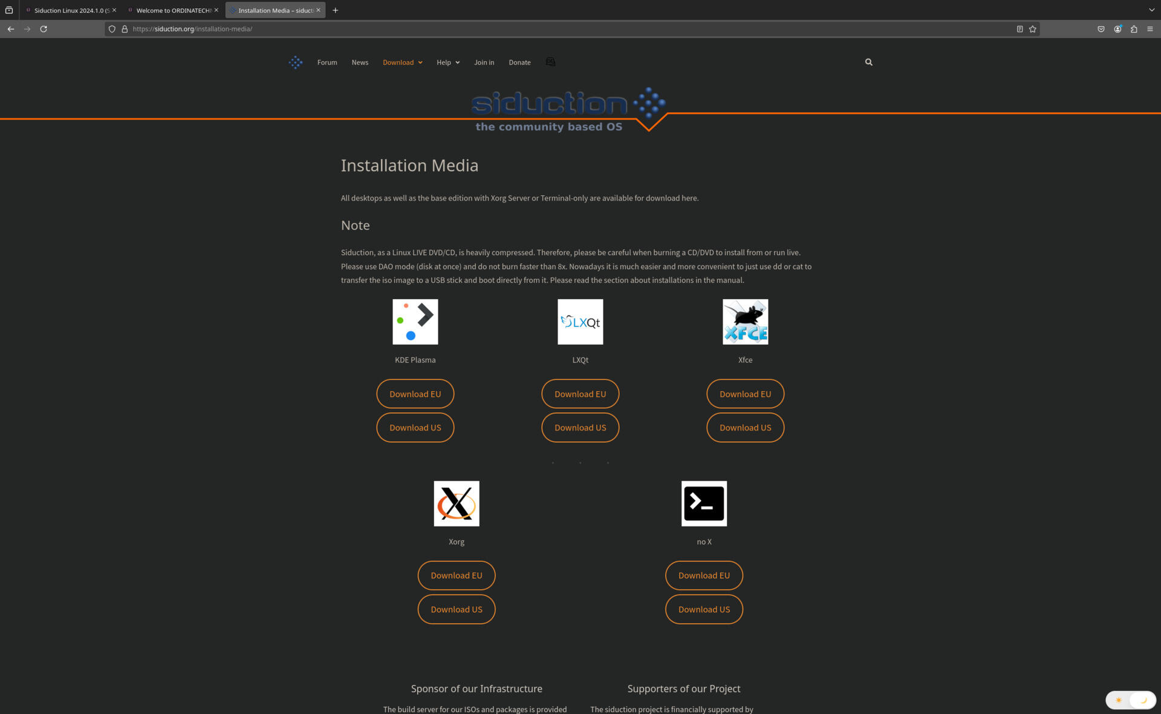Click the Join In navigation link
This screenshot has width=1161, height=714.
coord(484,62)
